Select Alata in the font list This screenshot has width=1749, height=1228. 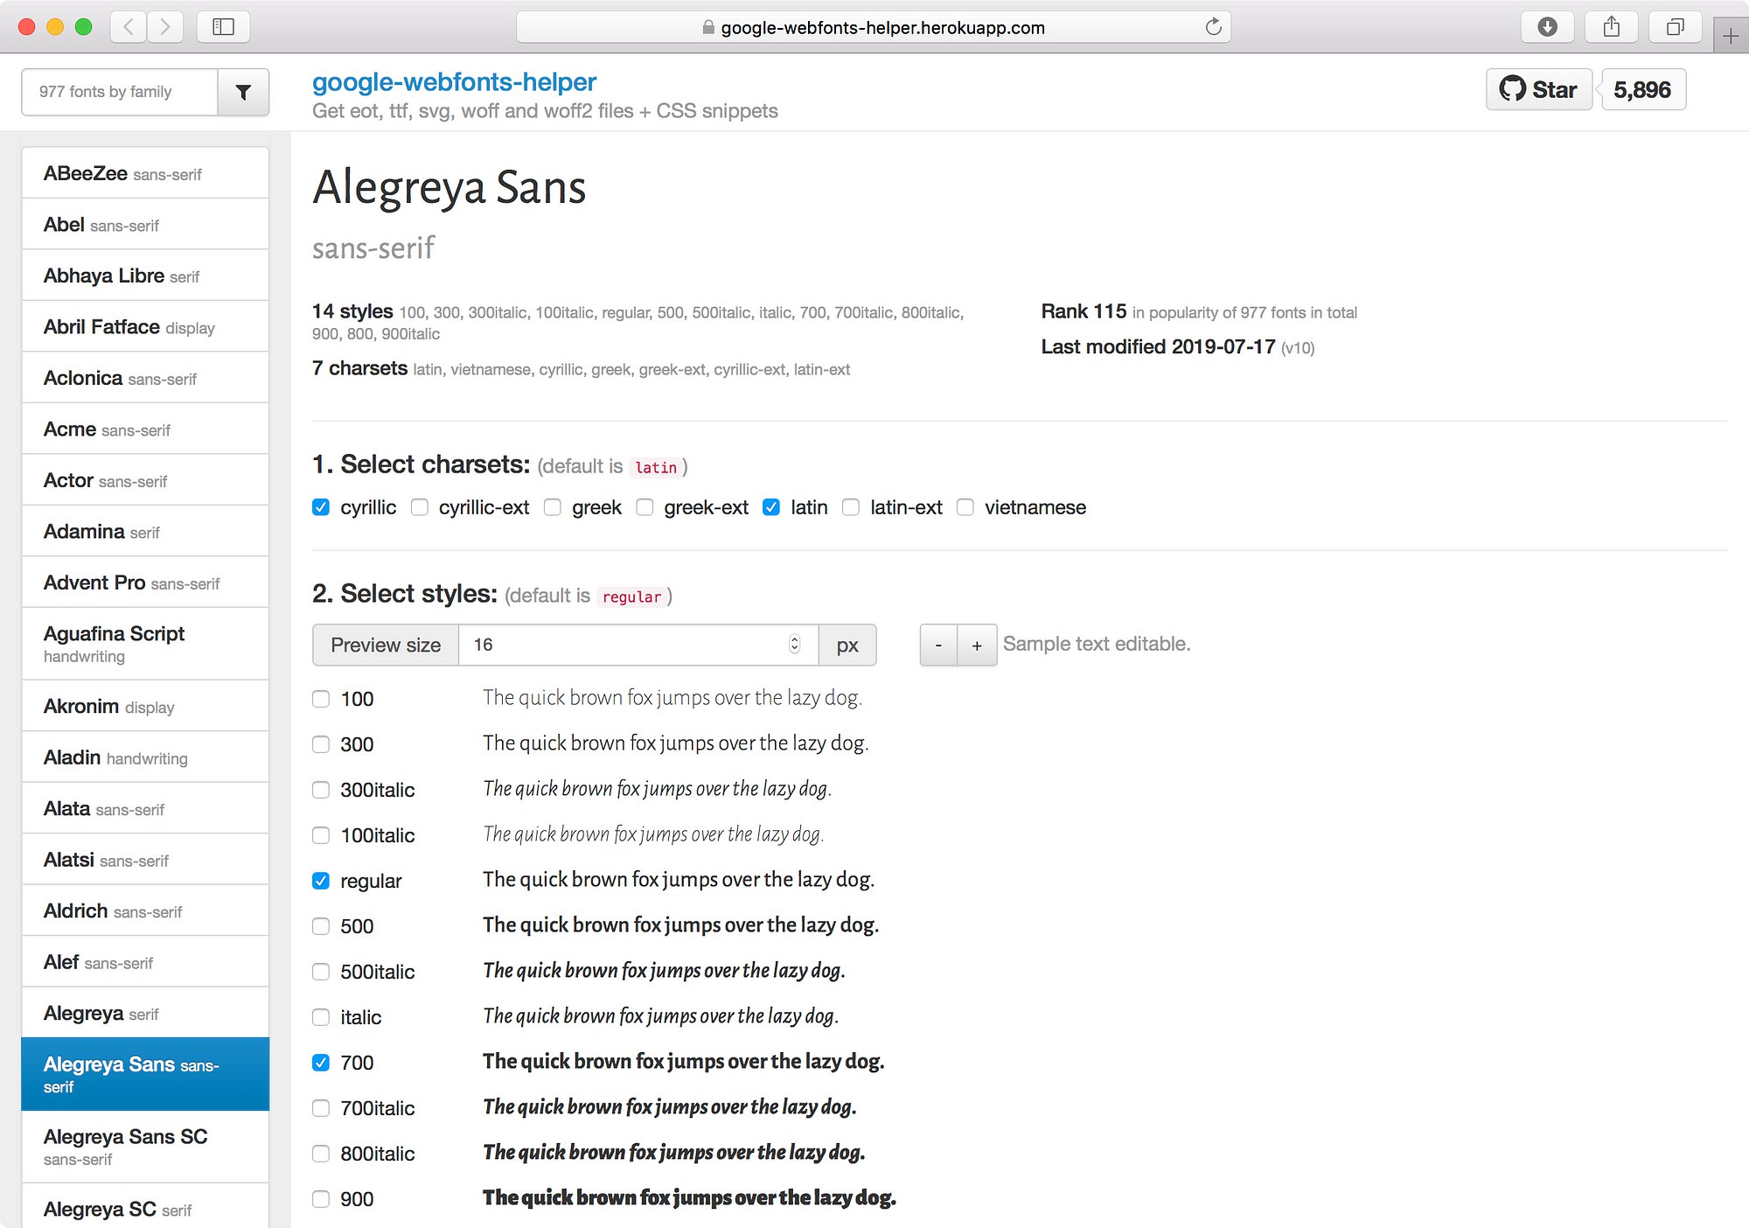145,808
